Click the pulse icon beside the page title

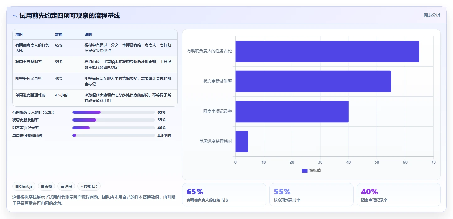pyautogui.click(x=15, y=16)
